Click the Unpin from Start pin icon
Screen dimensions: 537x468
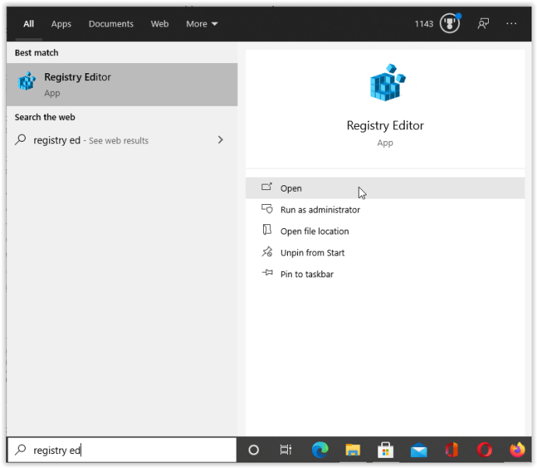point(267,252)
